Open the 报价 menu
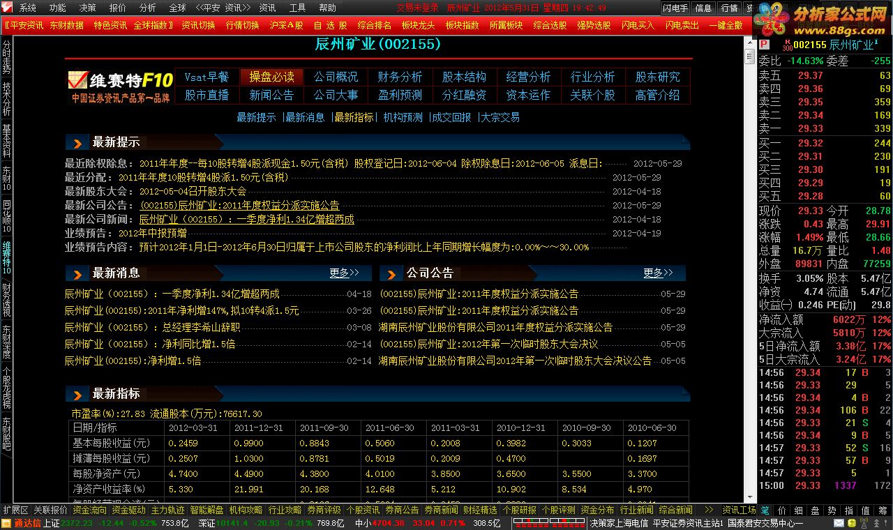Screen dimensions: 893x530 [x=118, y=8]
